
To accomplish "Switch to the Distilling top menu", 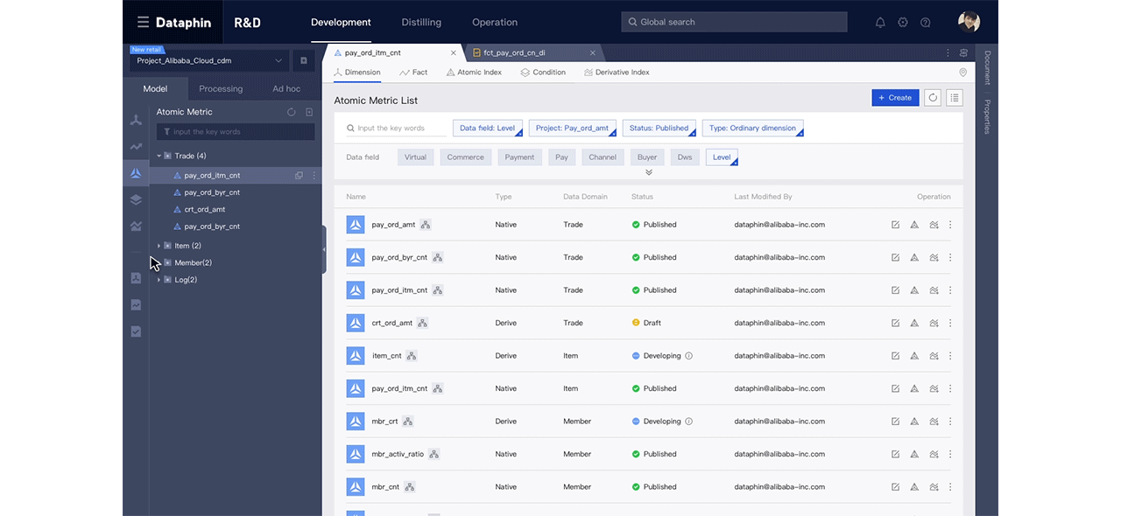I will 421,22.
